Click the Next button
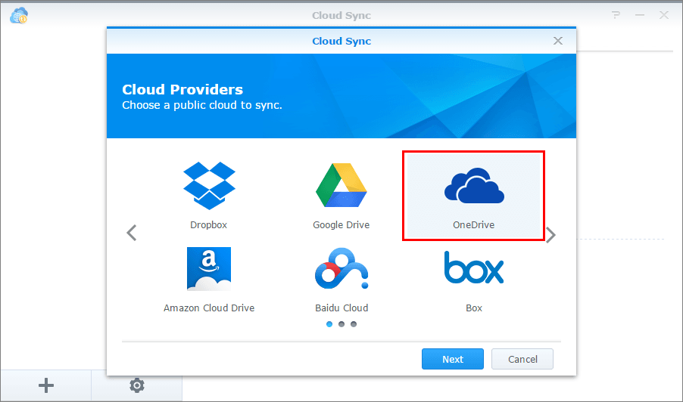The height and width of the screenshot is (402, 683). [x=453, y=359]
